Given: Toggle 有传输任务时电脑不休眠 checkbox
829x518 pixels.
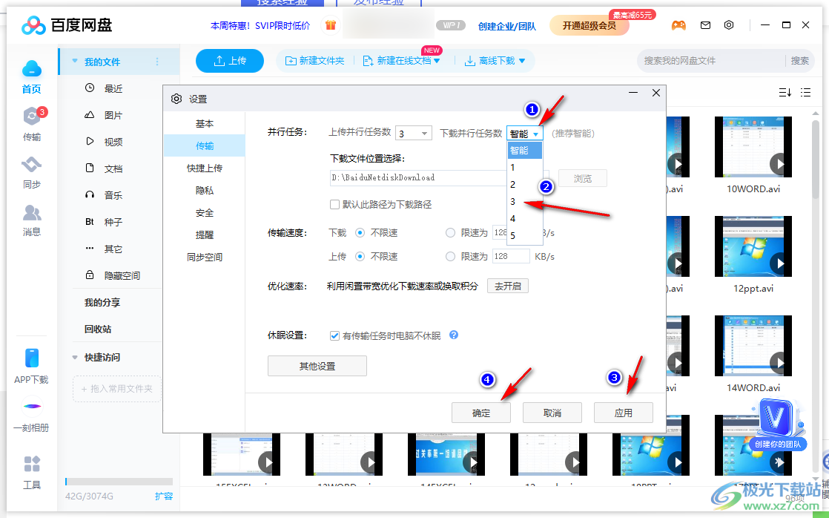Looking at the screenshot, I should (334, 335).
